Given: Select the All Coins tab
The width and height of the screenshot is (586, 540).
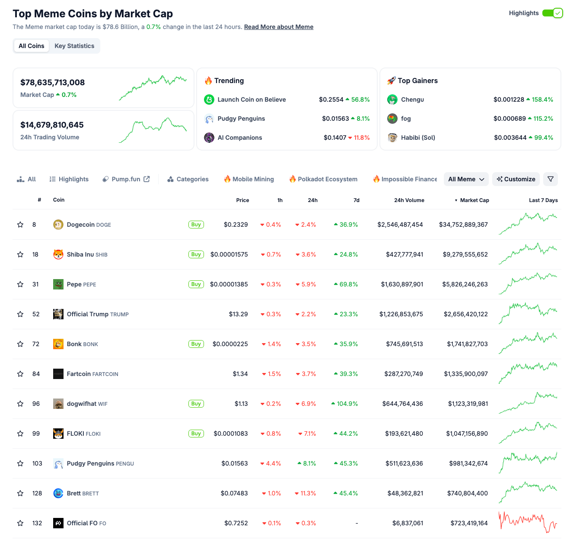Looking at the screenshot, I should (x=31, y=45).
